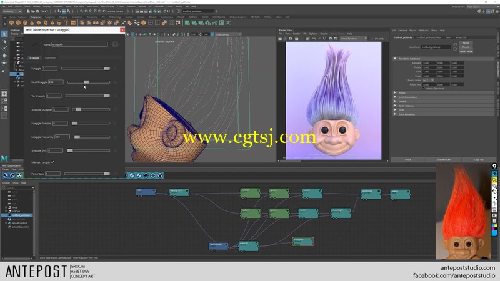
Task: Select the highlighted scraggle node in graph
Action: tap(303, 241)
